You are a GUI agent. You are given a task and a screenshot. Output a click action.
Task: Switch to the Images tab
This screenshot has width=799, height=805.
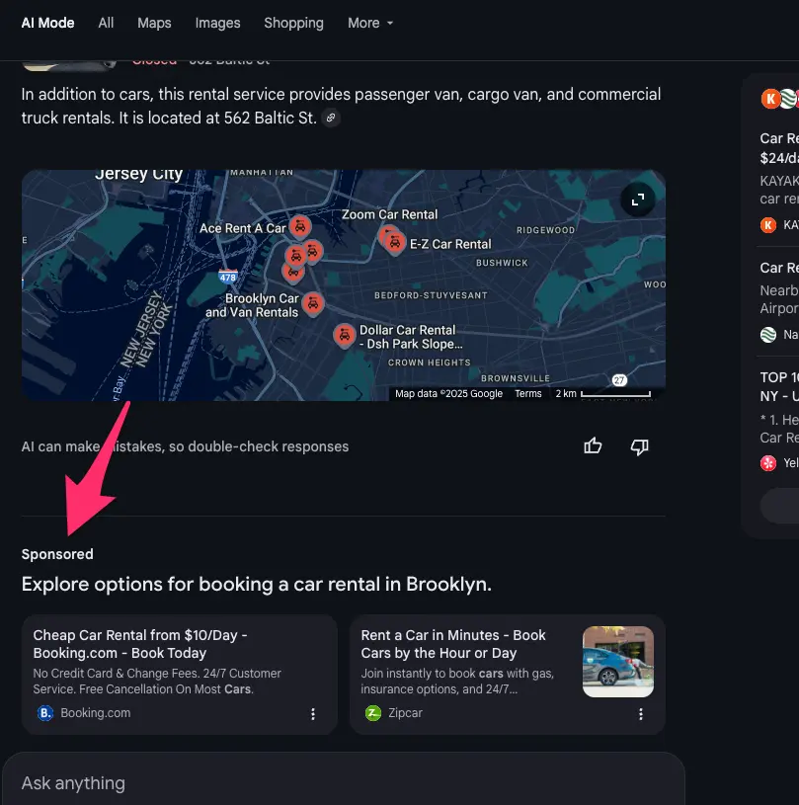coord(217,23)
